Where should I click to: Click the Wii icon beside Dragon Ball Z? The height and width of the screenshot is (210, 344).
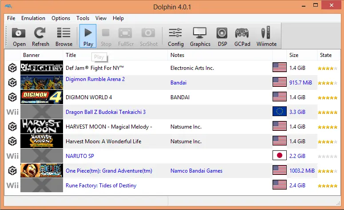(x=12, y=112)
